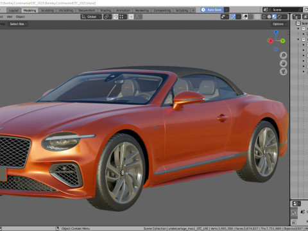Screen dimensions: 308x231
Task: Pin the scene to workspace
Action: [300, 10]
